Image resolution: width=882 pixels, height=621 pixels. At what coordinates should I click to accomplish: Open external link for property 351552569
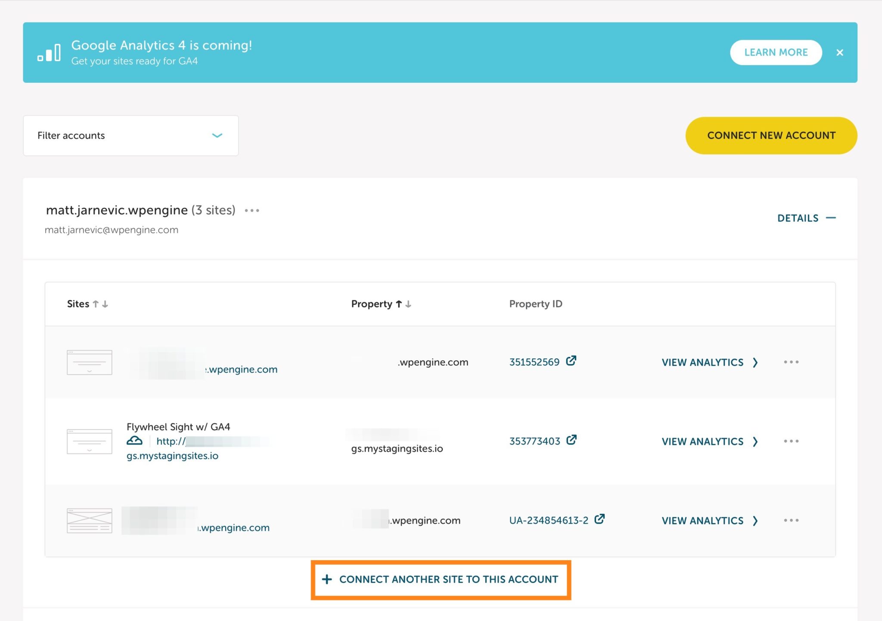pos(571,361)
